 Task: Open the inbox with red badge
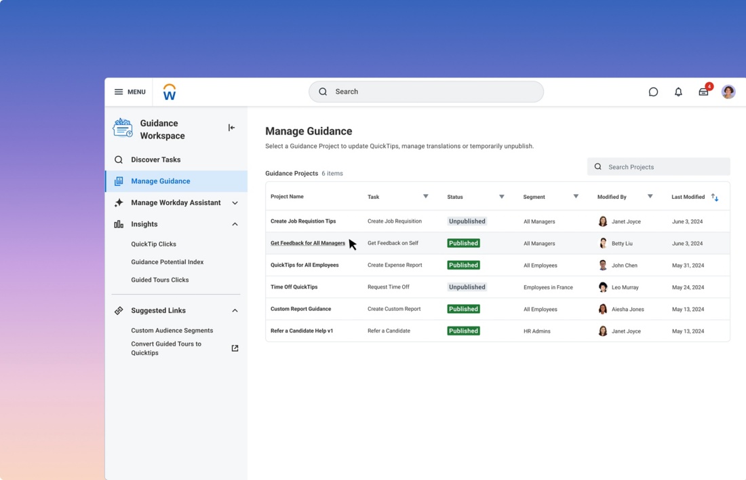pos(704,92)
